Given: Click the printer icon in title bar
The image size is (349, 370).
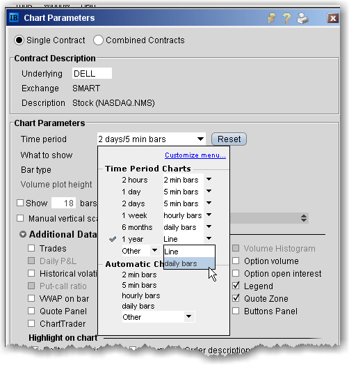Looking at the screenshot, I should pos(302,18).
